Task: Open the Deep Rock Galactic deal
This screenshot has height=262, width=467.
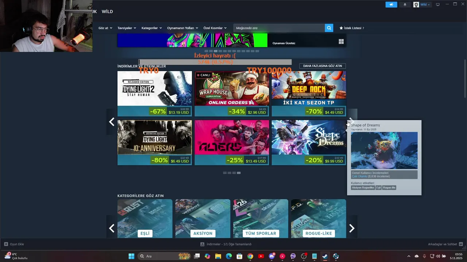Action: click(x=309, y=94)
